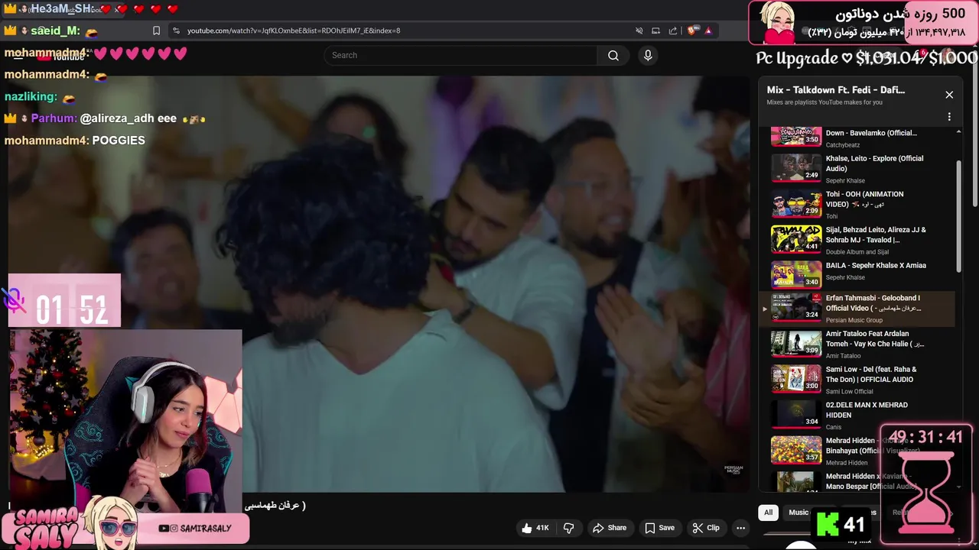Open Amir Tataloo thumbnail showing 3:09
This screenshot has height=550, width=979.
coord(796,344)
